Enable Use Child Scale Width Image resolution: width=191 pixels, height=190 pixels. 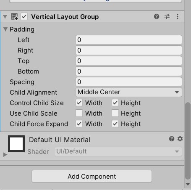coord(79,113)
